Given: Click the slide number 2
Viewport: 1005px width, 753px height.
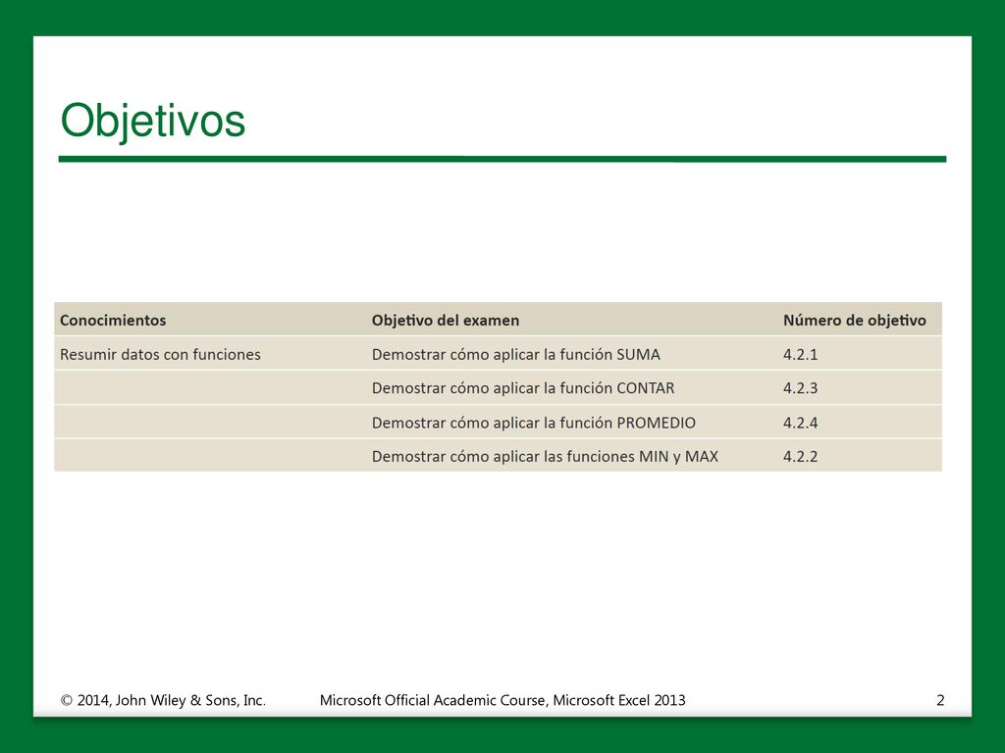Looking at the screenshot, I should coord(940,700).
